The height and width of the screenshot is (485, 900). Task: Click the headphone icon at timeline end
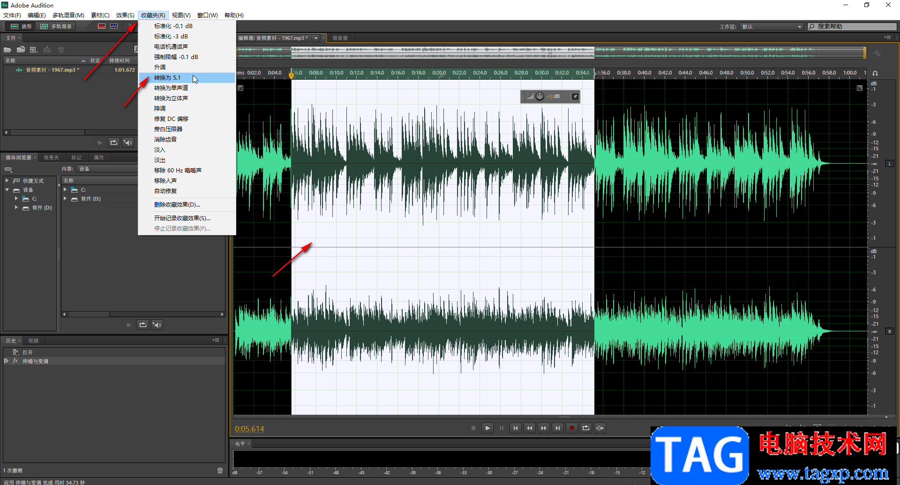click(875, 73)
